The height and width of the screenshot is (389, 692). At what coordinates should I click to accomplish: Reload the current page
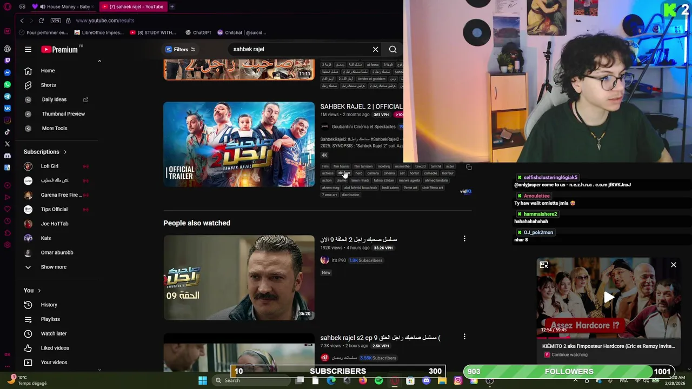pyautogui.click(x=41, y=21)
